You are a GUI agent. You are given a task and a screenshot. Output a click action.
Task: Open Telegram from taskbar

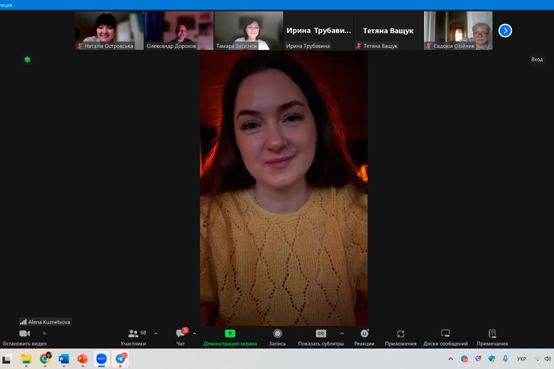121,359
